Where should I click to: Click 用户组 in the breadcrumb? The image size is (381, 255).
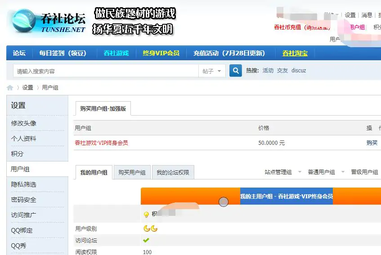(50, 87)
